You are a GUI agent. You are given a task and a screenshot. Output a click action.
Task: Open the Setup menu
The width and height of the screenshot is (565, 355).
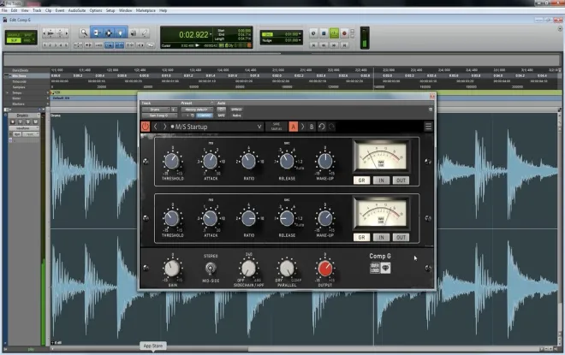click(x=110, y=10)
